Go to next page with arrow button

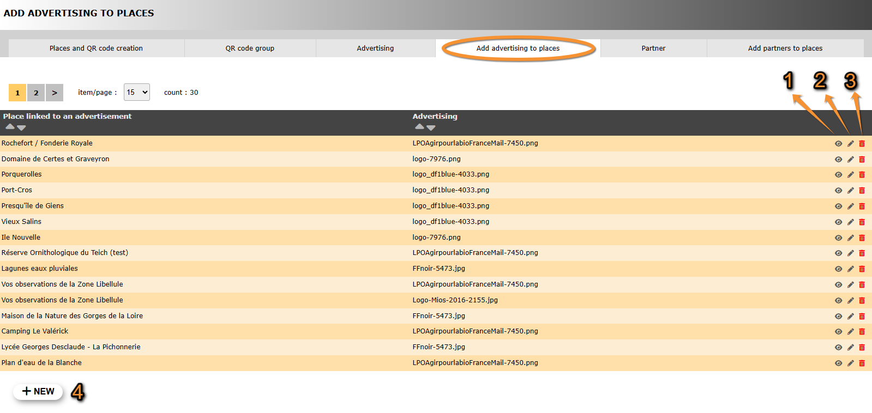tap(55, 93)
